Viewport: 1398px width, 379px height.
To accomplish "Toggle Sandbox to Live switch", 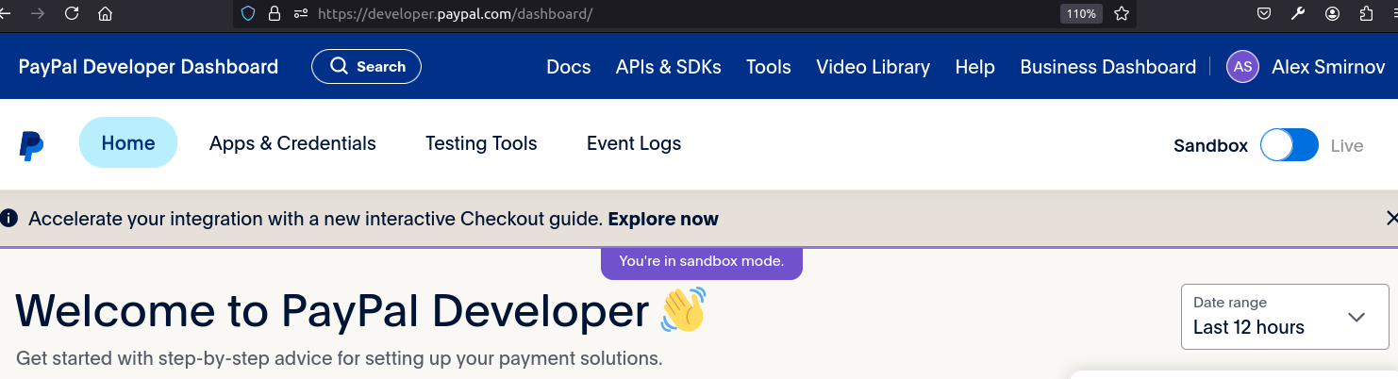I will point(1289,145).
